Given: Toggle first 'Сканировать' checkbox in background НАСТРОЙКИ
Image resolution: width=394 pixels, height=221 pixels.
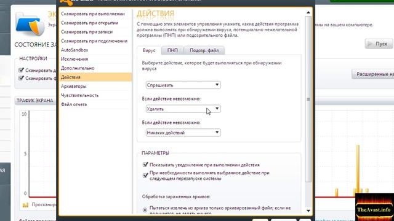Looking at the screenshot, I should (22, 70).
